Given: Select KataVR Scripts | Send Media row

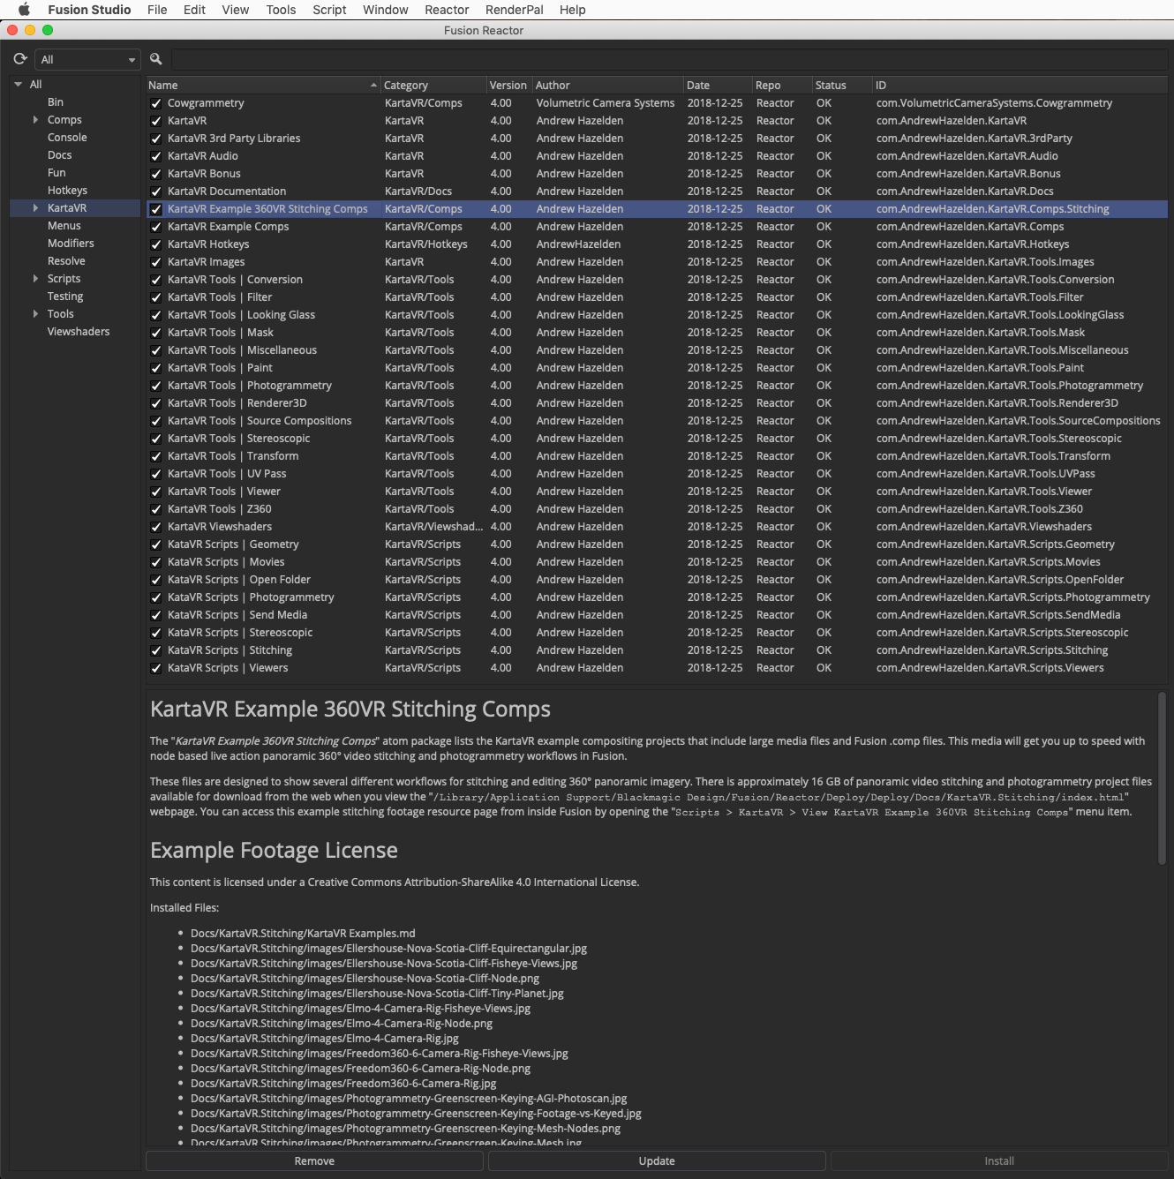Looking at the screenshot, I should coord(657,615).
